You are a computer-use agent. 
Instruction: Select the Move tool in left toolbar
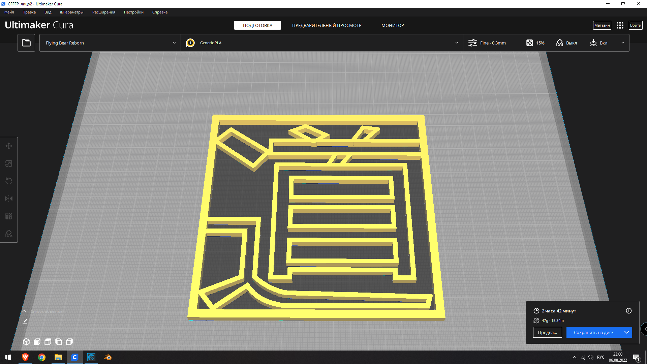click(x=9, y=146)
